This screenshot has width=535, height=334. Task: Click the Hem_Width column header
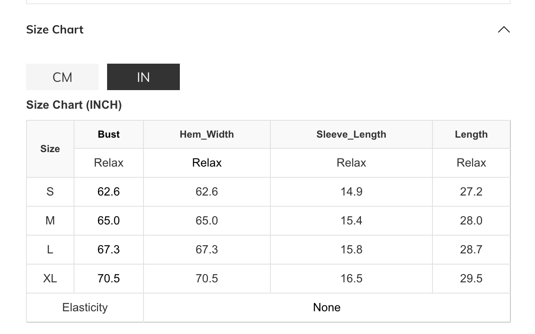(207, 134)
